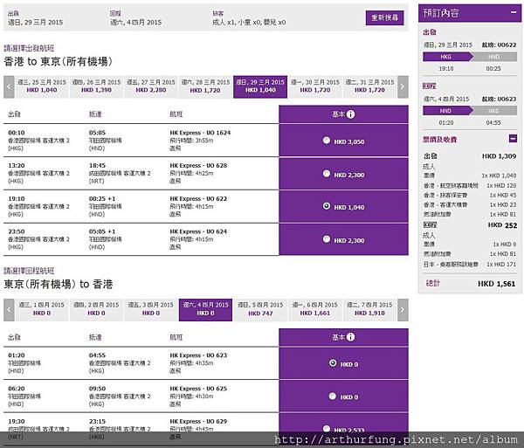Click the HKG origin segment in sidebar 出發 bar
524x448 pixels.
[x=447, y=57]
